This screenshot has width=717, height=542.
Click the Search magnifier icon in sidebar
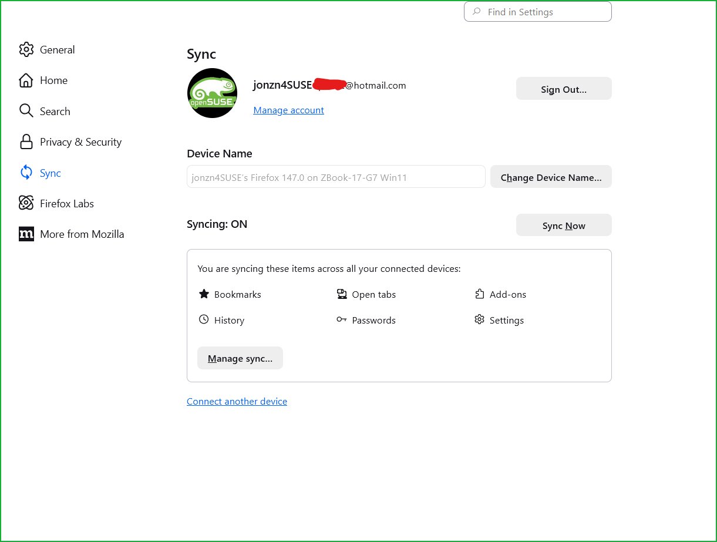point(26,111)
